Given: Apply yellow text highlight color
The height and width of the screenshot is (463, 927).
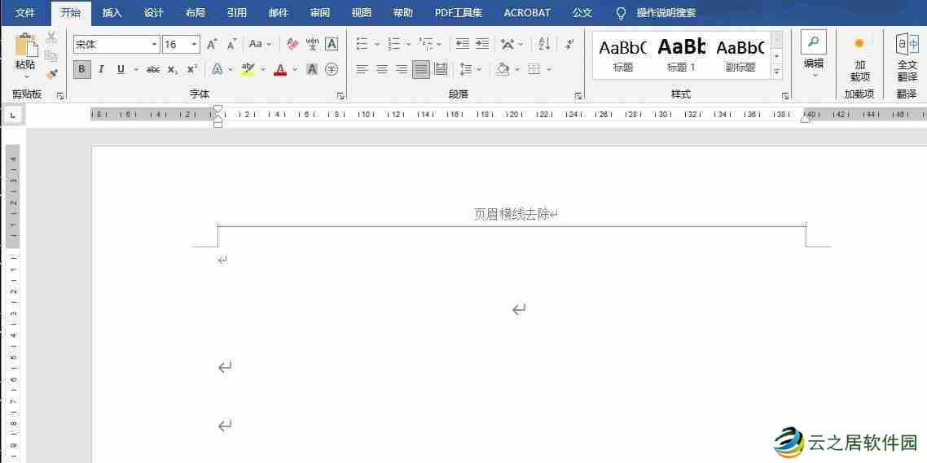Looking at the screenshot, I should click(248, 70).
